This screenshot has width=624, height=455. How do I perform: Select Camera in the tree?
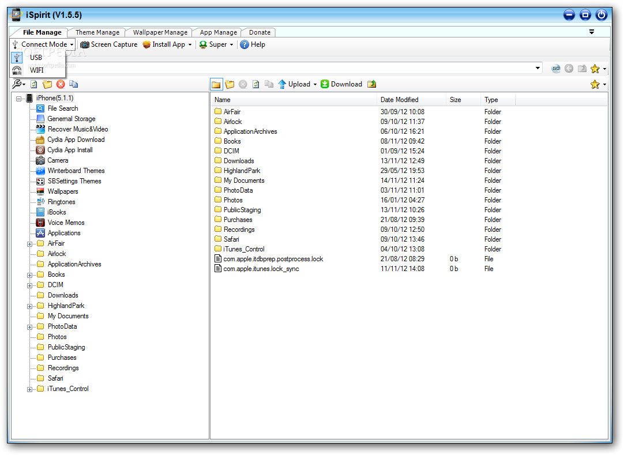pyautogui.click(x=58, y=160)
